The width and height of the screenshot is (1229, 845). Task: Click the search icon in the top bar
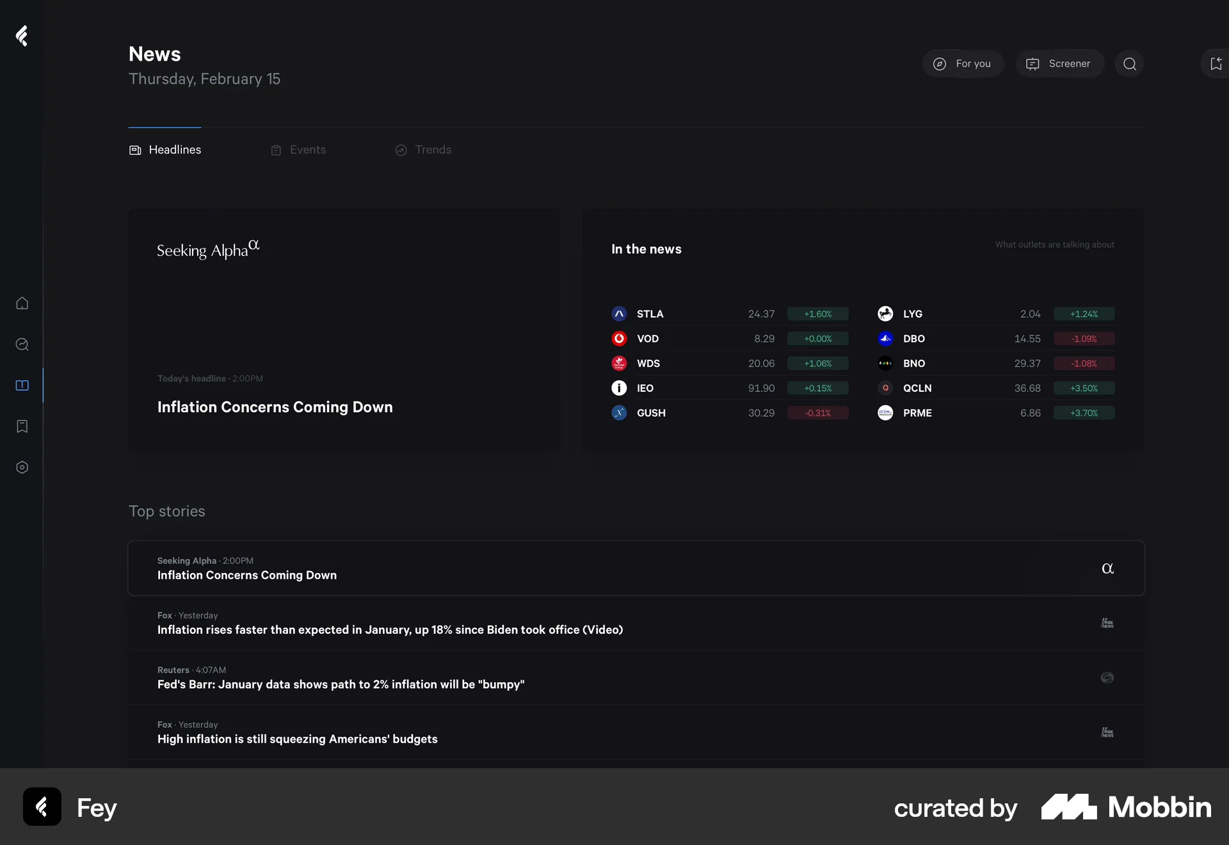[x=1130, y=63]
